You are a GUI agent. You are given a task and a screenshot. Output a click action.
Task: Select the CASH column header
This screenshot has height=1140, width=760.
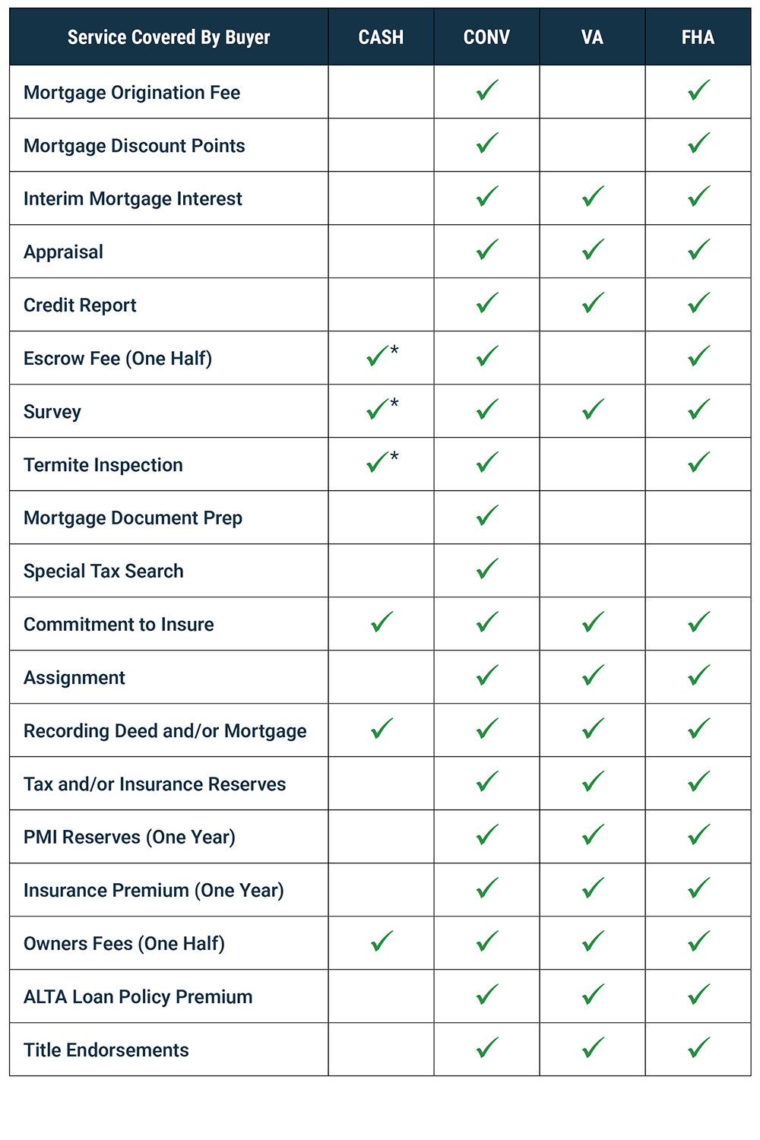(x=381, y=37)
